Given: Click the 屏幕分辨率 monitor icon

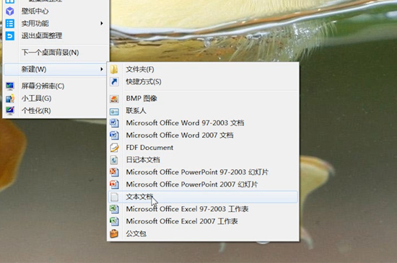Looking at the screenshot, I should coord(10,86).
